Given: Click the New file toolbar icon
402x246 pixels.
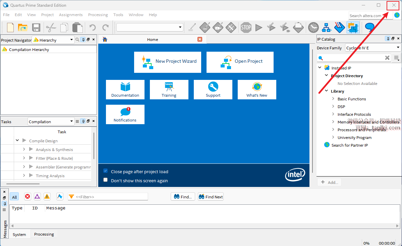Looking at the screenshot, I should pyautogui.click(x=10, y=27).
